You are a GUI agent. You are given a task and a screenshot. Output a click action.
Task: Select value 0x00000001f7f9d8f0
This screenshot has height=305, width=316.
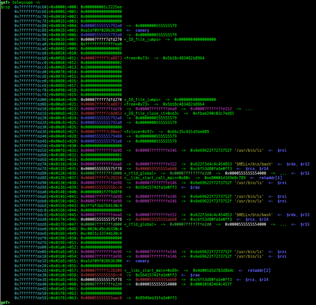pyautogui.click(x=101, y=192)
